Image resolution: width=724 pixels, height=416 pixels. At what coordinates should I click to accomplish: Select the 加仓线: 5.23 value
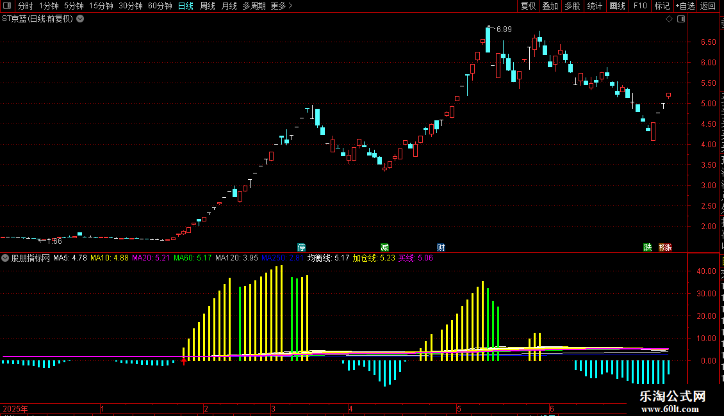374,259
